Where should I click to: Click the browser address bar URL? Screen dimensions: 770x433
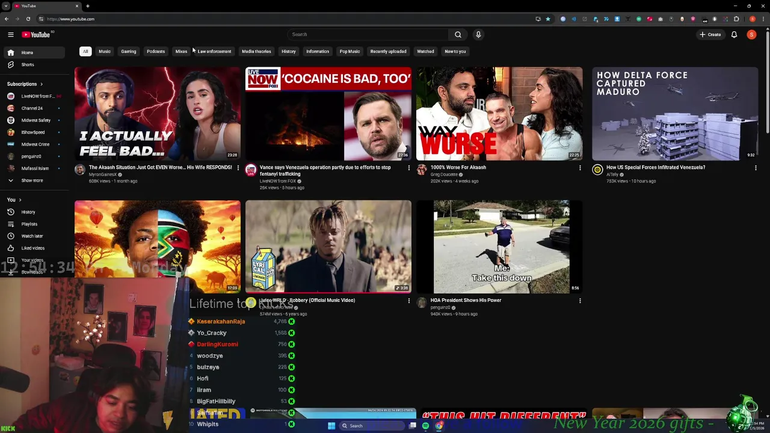[x=71, y=19]
